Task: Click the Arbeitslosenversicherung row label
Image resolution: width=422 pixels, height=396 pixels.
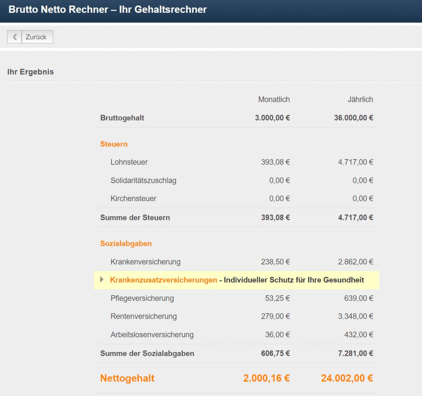Action: pos(152,335)
